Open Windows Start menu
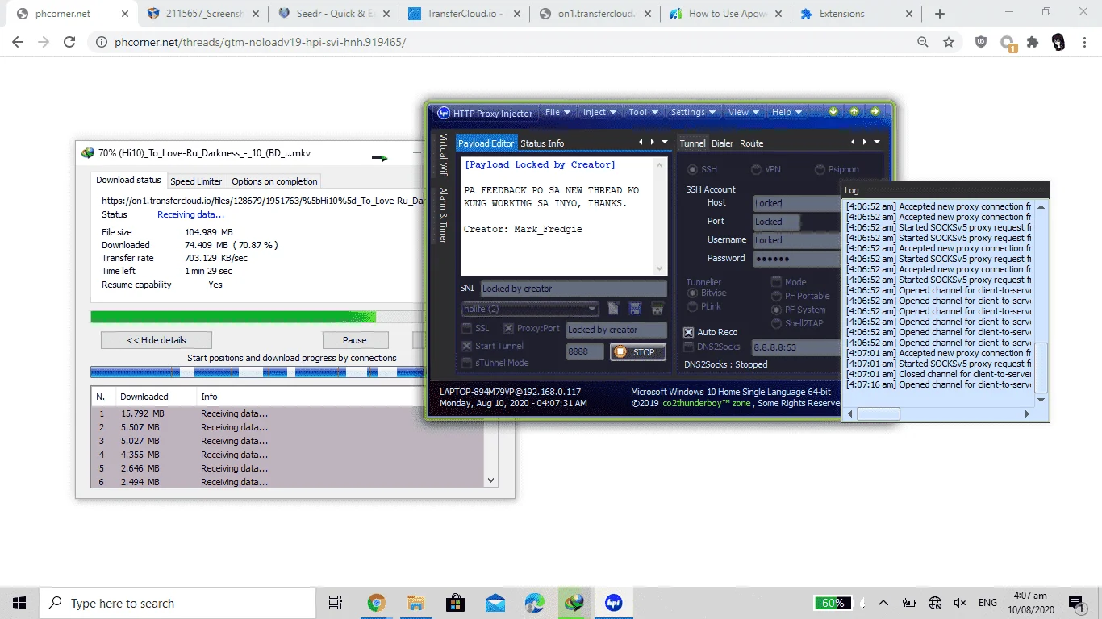The height and width of the screenshot is (619, 1102). [x=19, y=603]
